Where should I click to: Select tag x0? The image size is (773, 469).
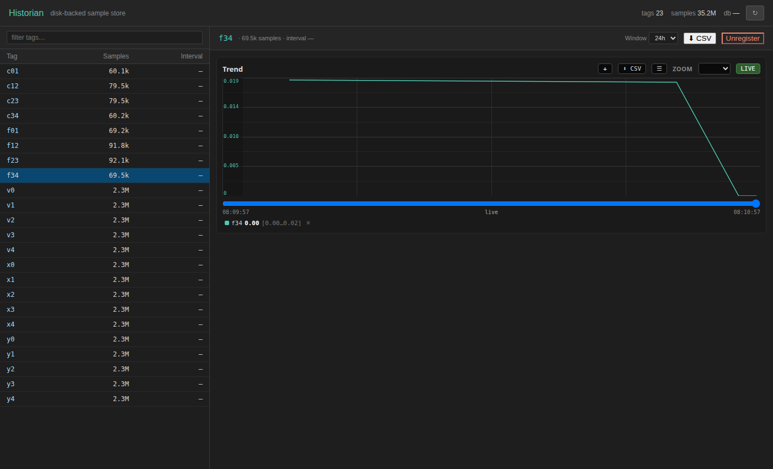click(104, 265)
